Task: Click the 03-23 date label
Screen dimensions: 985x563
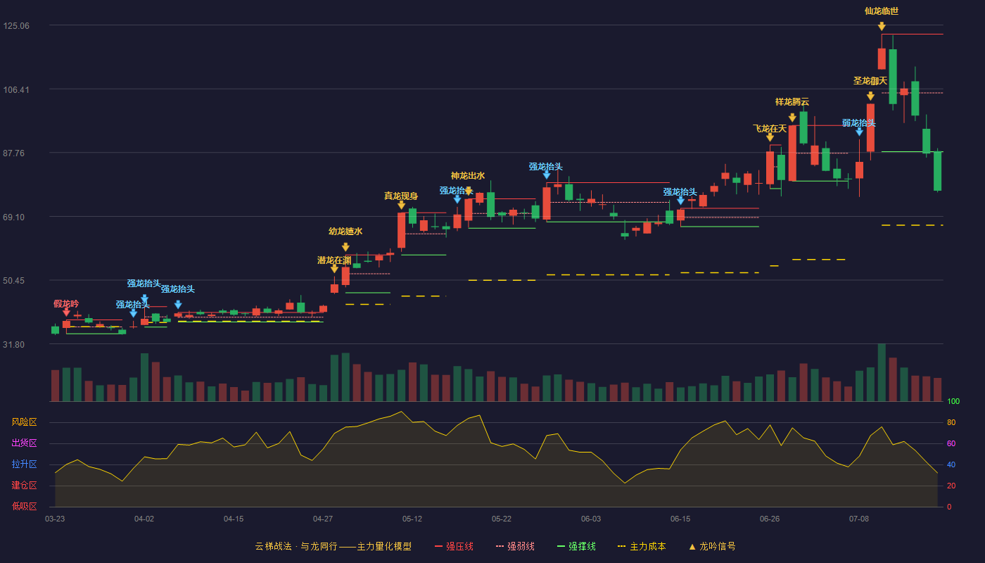Action: 55,519
